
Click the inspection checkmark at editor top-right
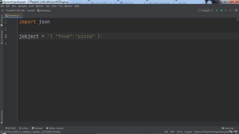click(238, 19)
